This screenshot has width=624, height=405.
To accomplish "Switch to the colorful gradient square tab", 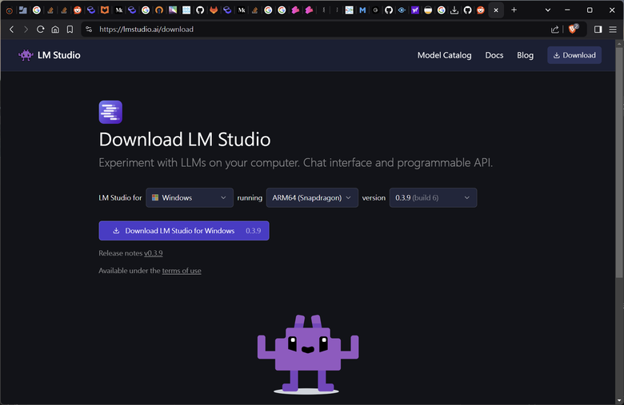I will [x=173, y=10].
